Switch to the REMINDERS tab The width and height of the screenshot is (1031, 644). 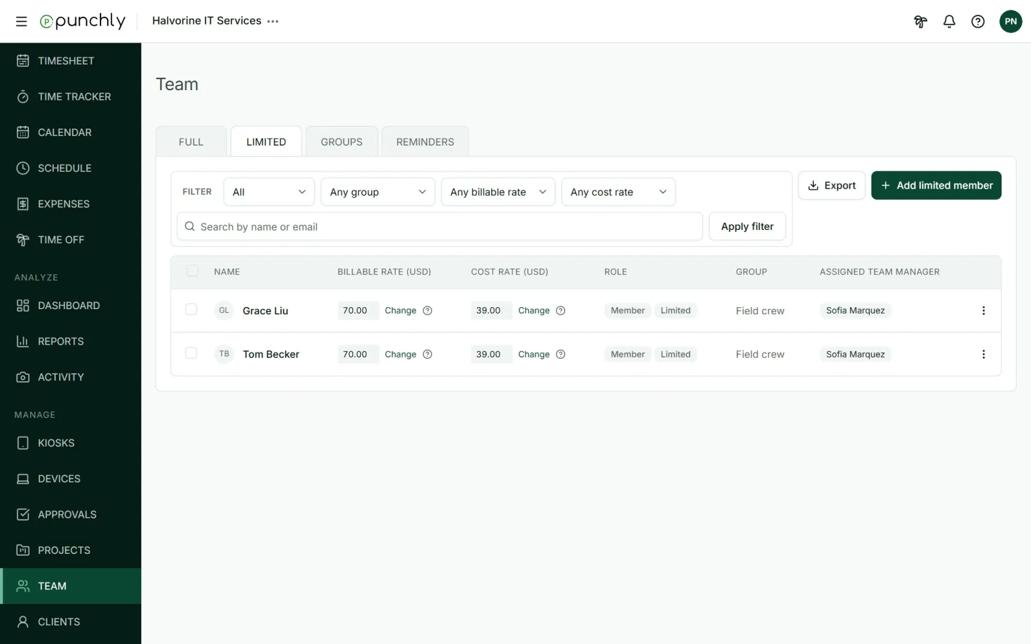click(425, 142)
